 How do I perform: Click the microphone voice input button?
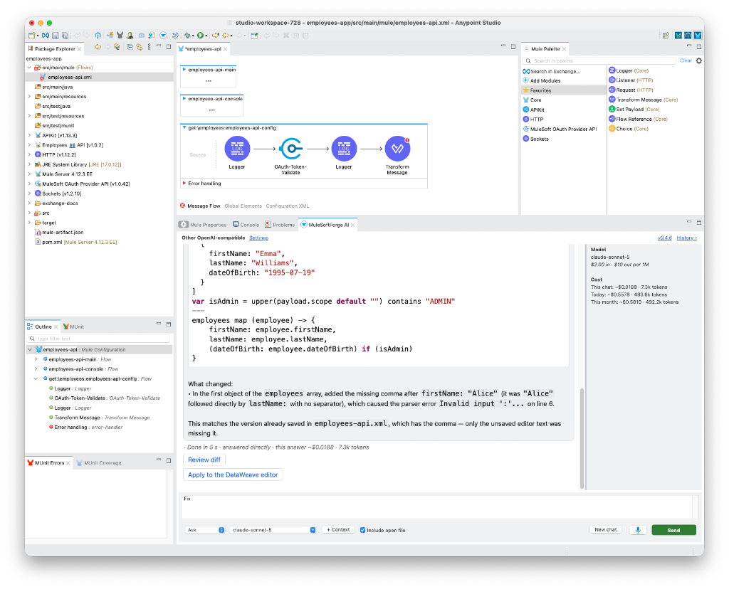[638, 530]
